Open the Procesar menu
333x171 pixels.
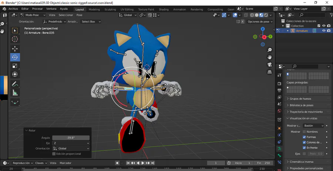(37, 9)
